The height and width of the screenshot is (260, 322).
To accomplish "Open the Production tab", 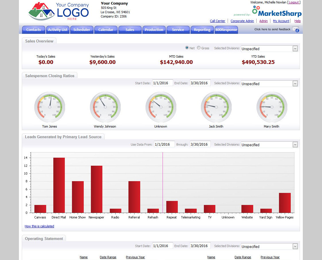I will 154,30.
